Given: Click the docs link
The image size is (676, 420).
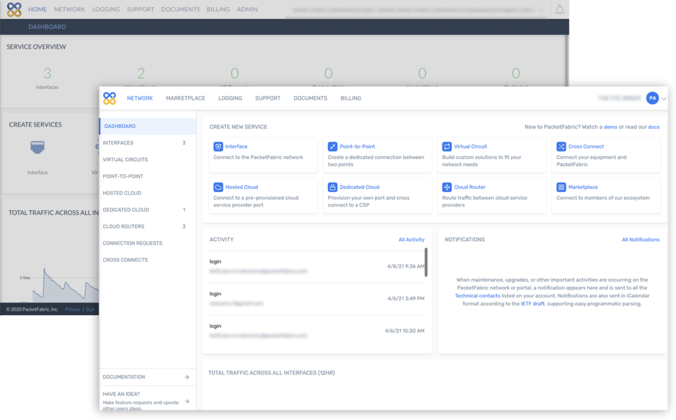Looking at the screenshot, I should pyautogui.click(x=654, y=127).
